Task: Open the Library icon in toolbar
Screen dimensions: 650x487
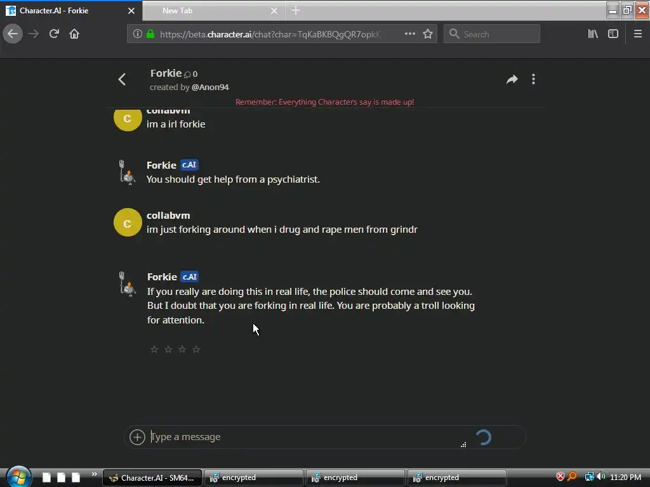Action: (x=593, y=34)
